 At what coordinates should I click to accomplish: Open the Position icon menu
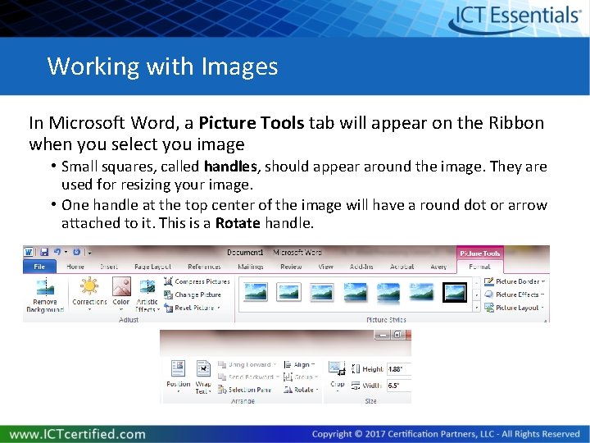coord(178,369)
